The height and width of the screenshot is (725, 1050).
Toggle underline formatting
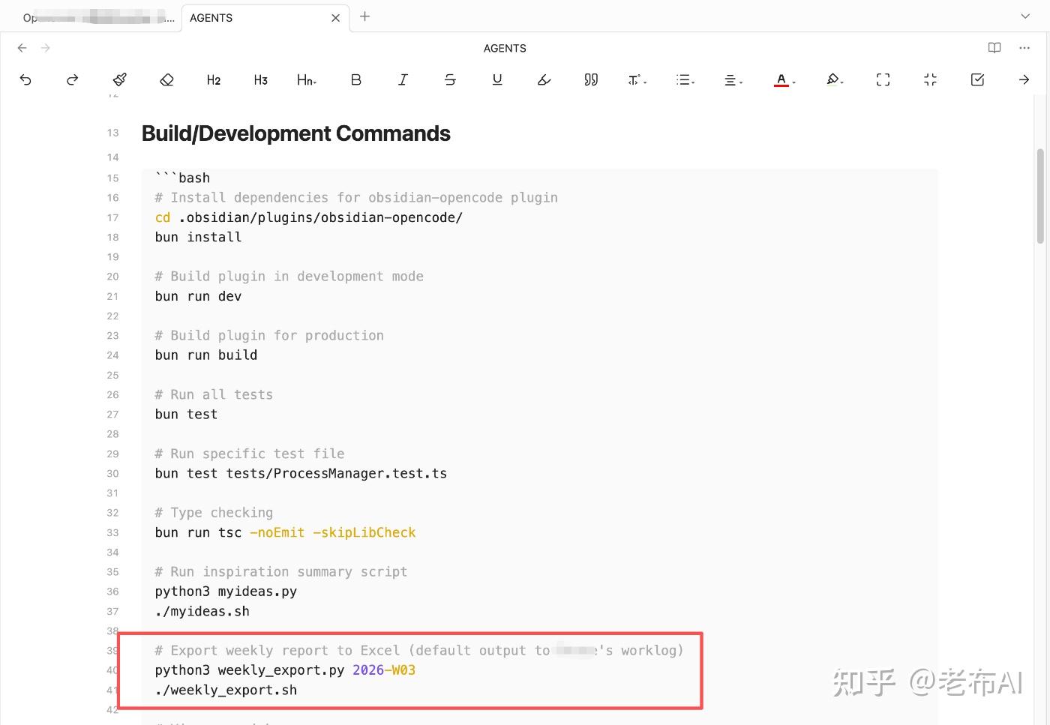(497, 79)
